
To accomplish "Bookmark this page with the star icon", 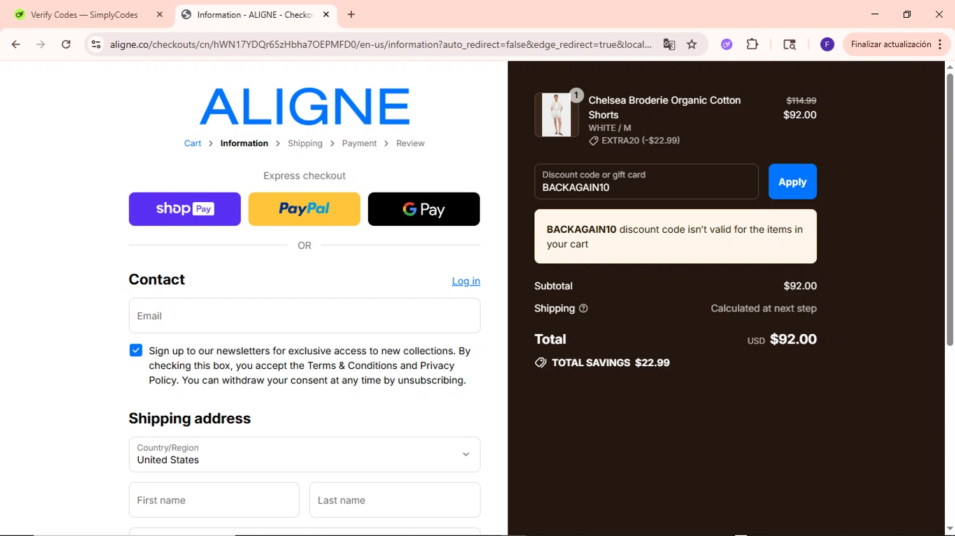I will coord(692,45).
